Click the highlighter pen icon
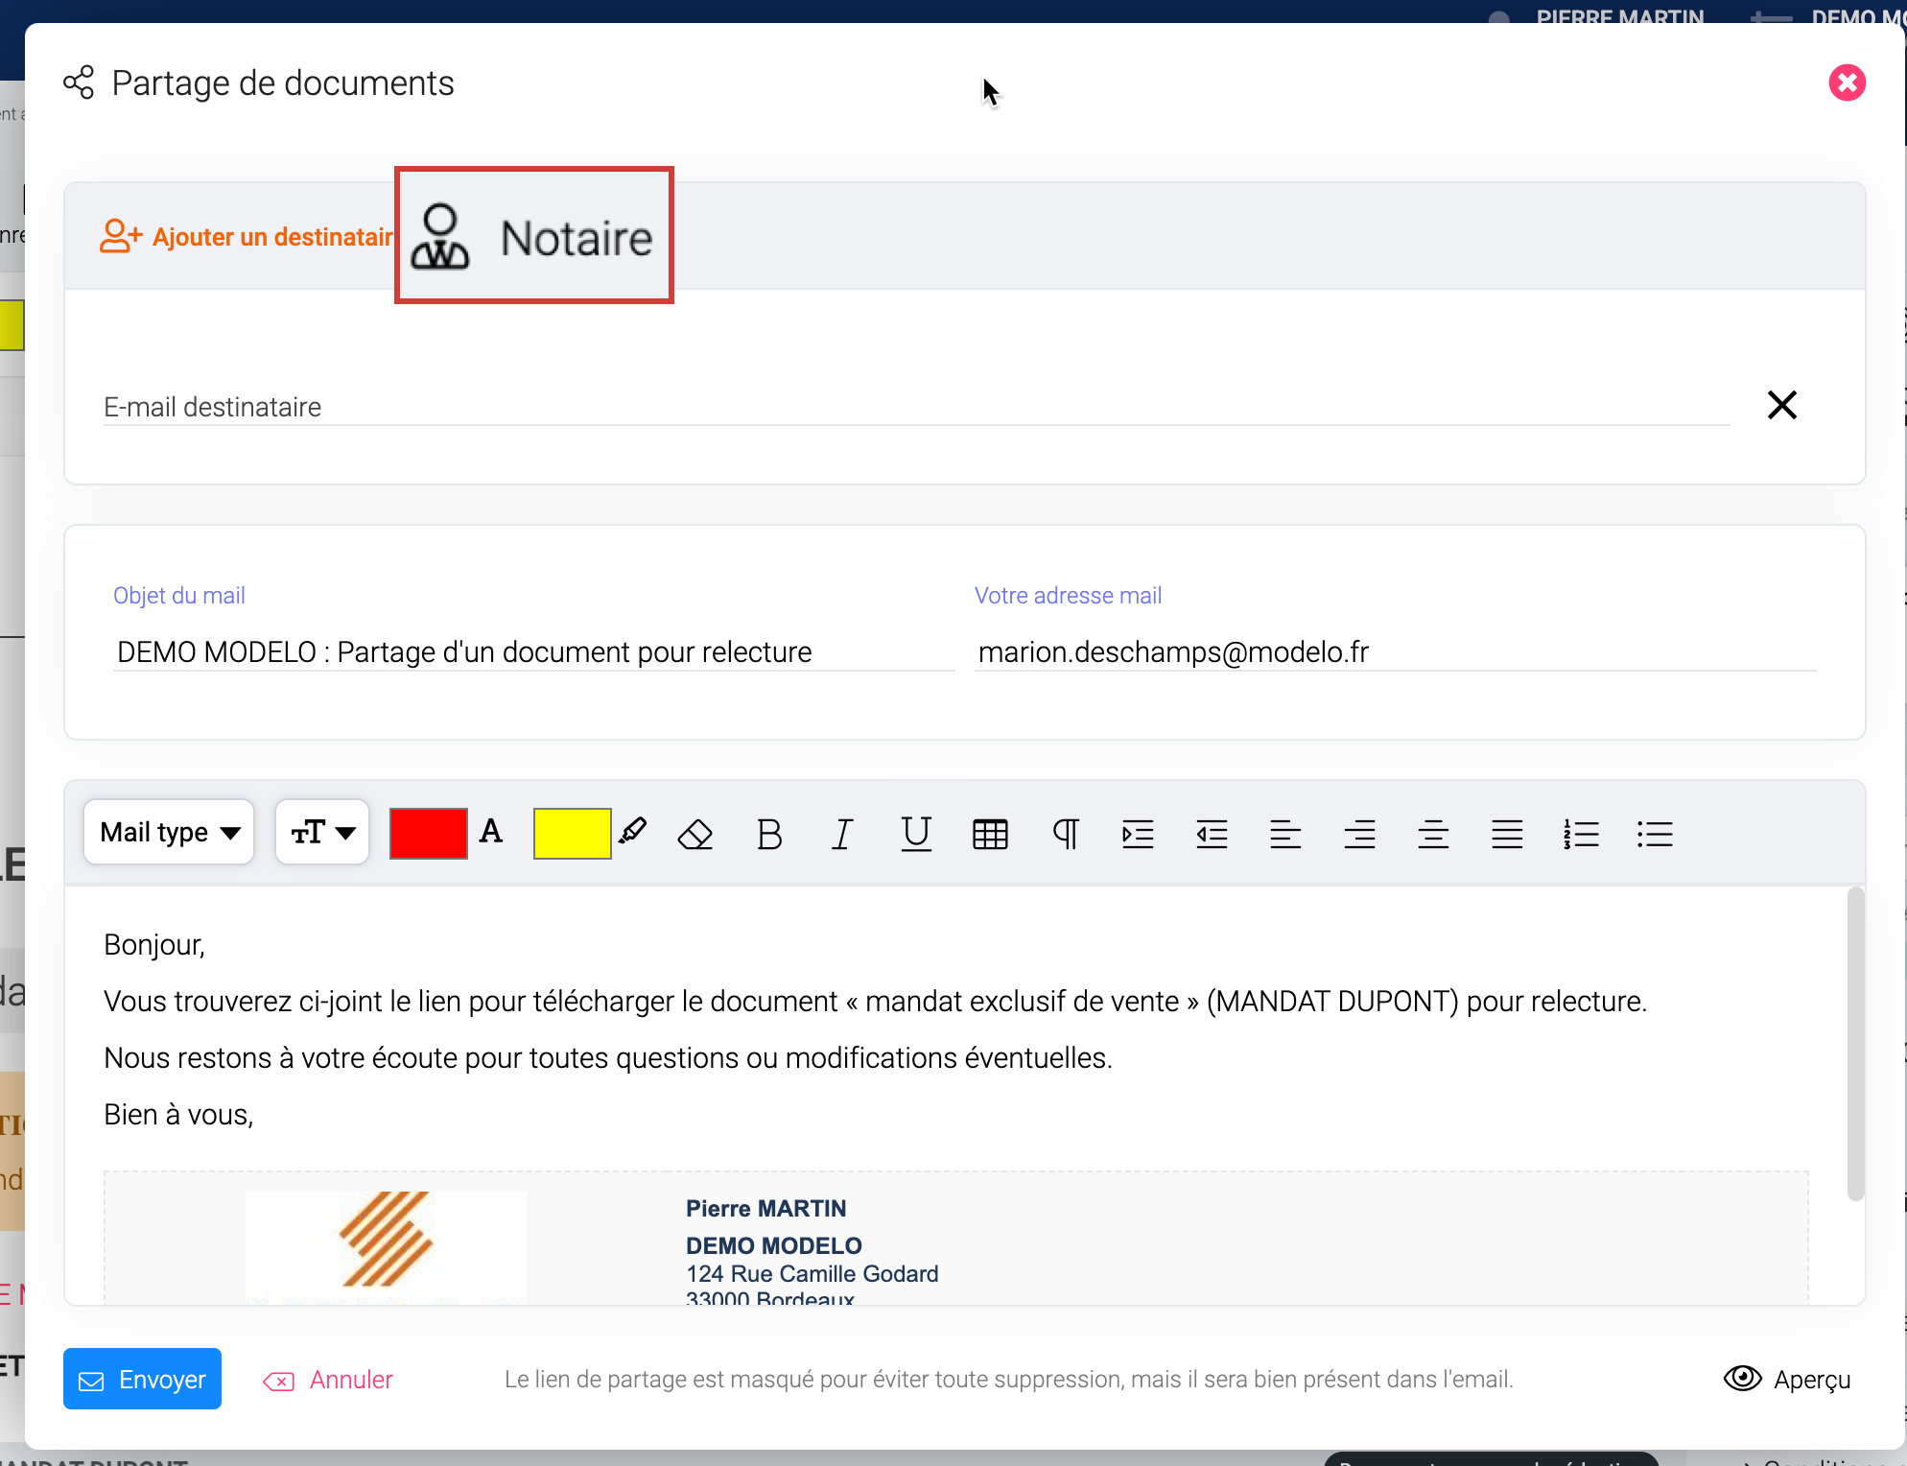This screenshot has width=1907, height=1466. [633, 832]
